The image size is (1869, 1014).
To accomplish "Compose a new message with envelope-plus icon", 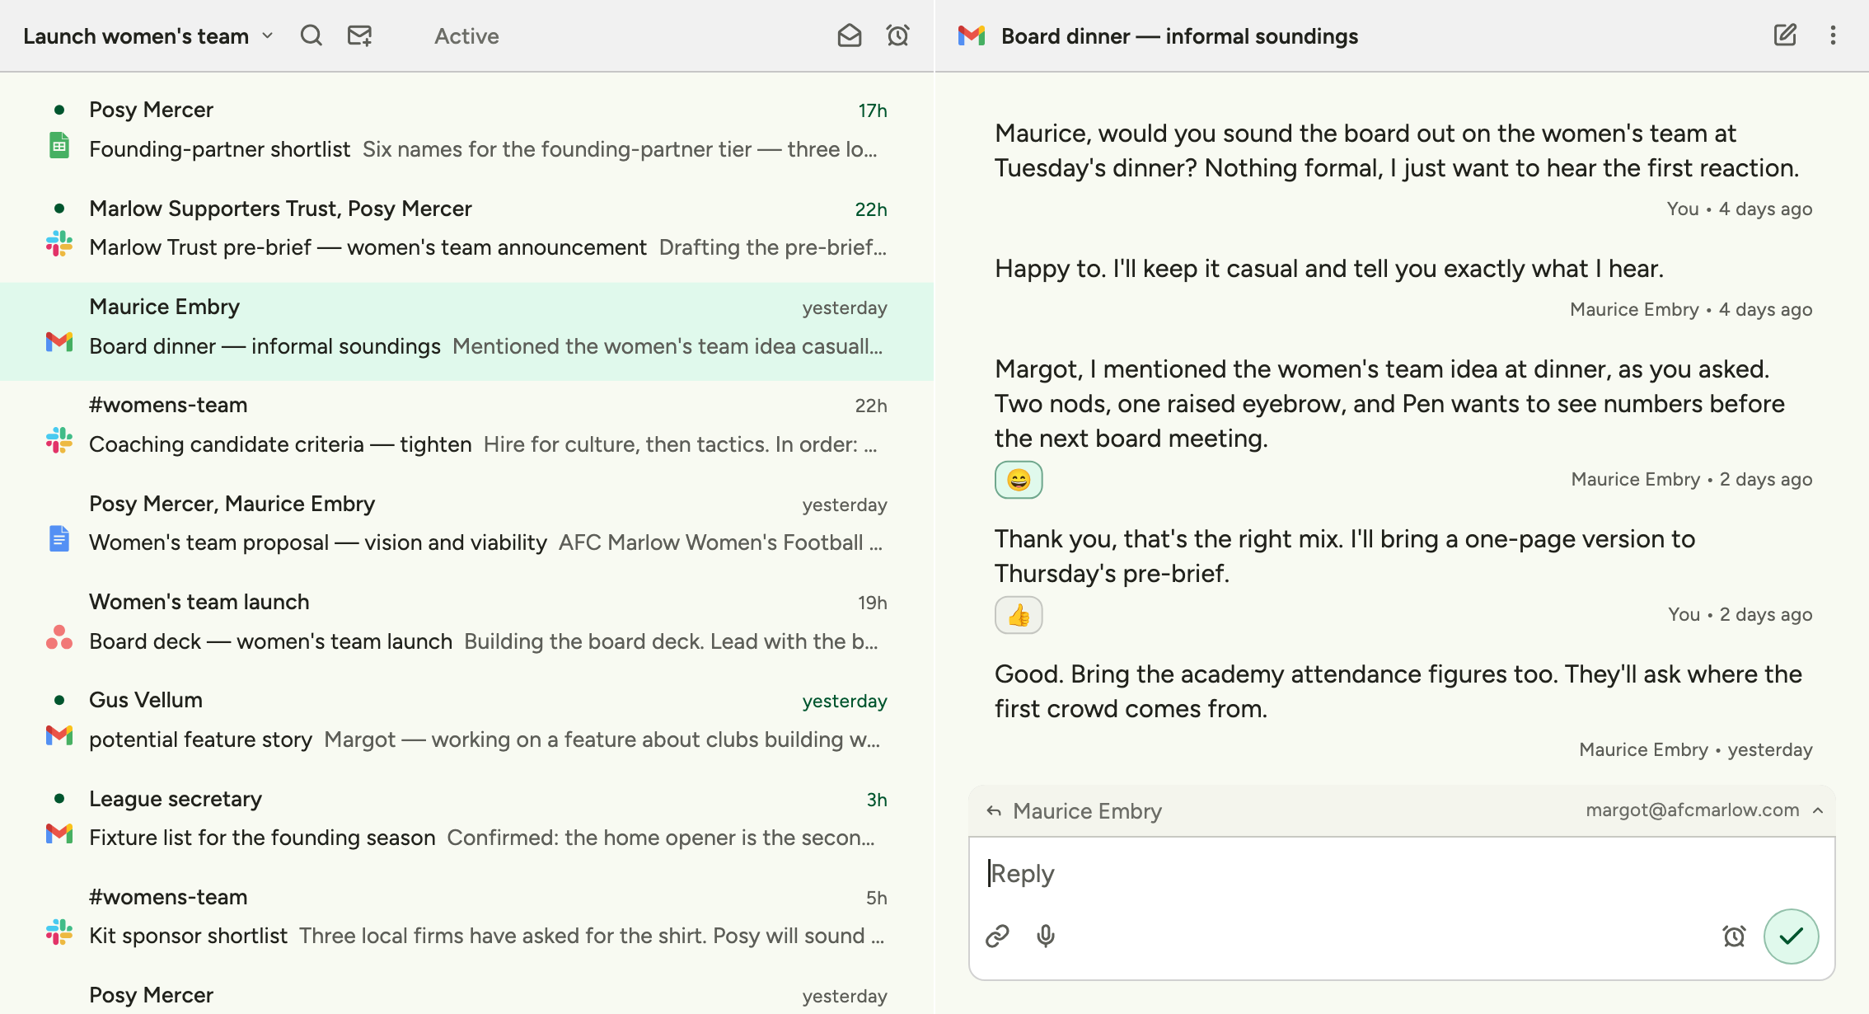I will coord(359,35).
